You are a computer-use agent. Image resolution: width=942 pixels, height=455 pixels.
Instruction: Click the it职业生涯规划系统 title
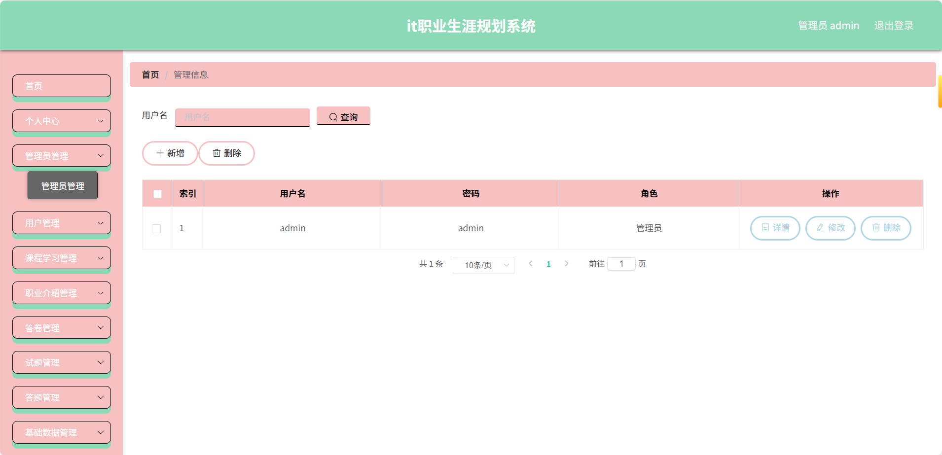pos(471,26)
